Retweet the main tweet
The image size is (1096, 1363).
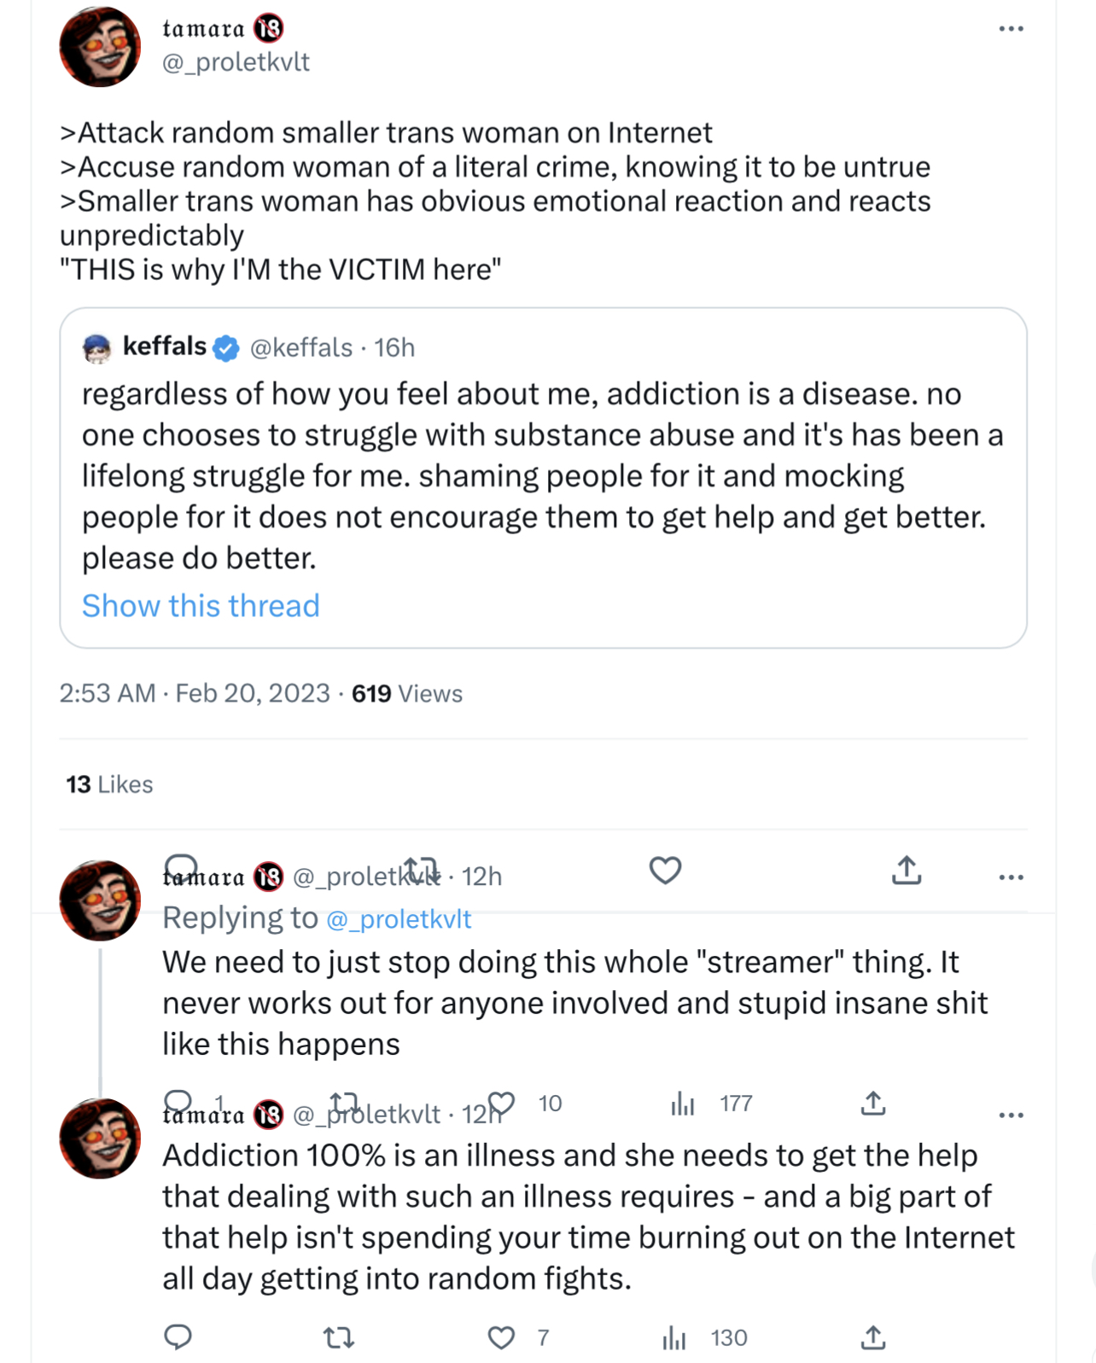point(421,870)
